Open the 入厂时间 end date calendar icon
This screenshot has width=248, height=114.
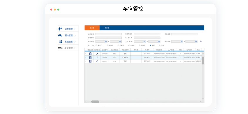(159, 41)
